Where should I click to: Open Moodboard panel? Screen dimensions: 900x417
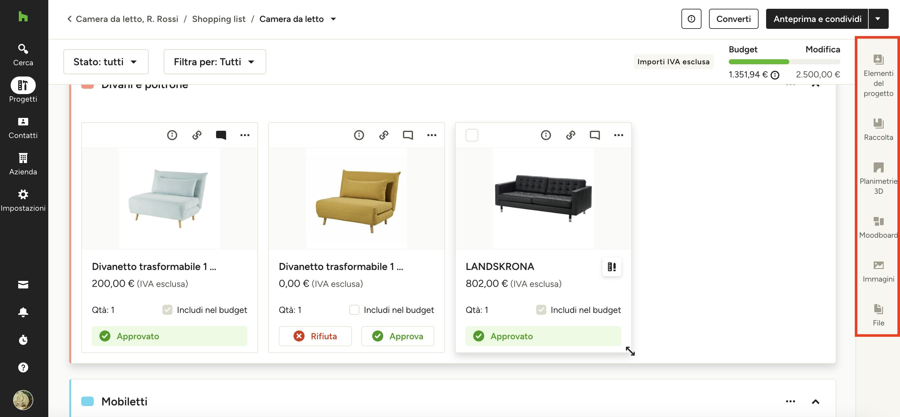(x=878, y=227)
